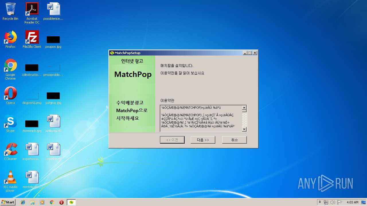Select the pstgive.jpg file icon
The image size is (367, 206).
(x=53, y=98)
